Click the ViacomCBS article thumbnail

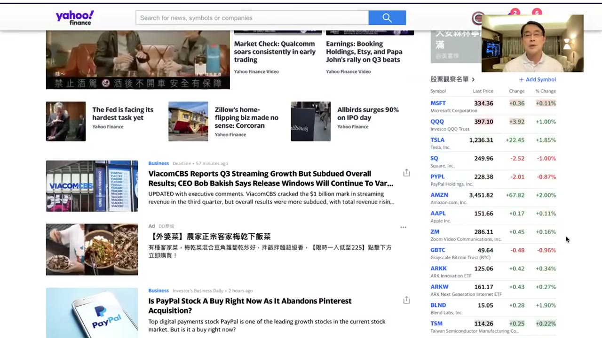coord(92,186)
